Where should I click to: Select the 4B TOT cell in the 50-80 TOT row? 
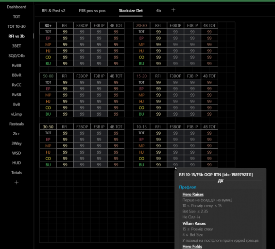[x=116, y=82]
